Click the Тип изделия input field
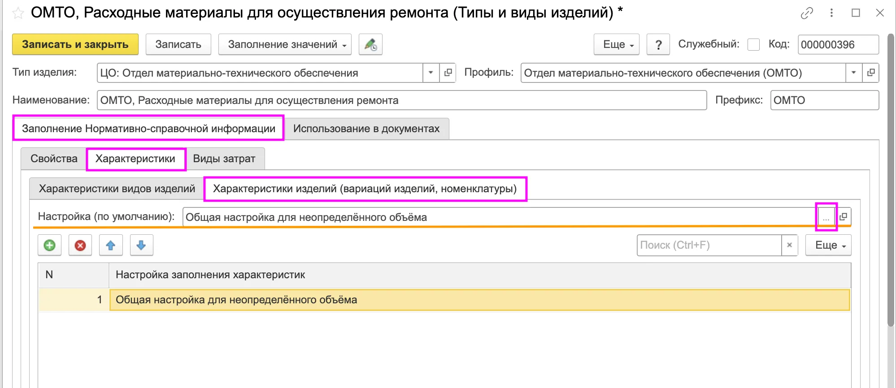 point(260,73)
